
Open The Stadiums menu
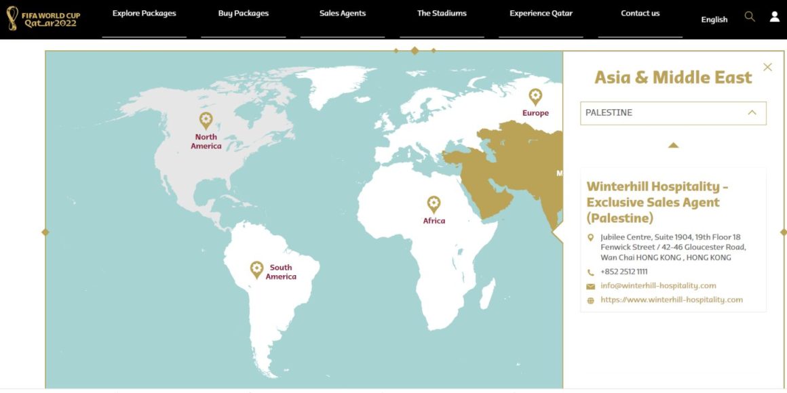click(442, 14)
